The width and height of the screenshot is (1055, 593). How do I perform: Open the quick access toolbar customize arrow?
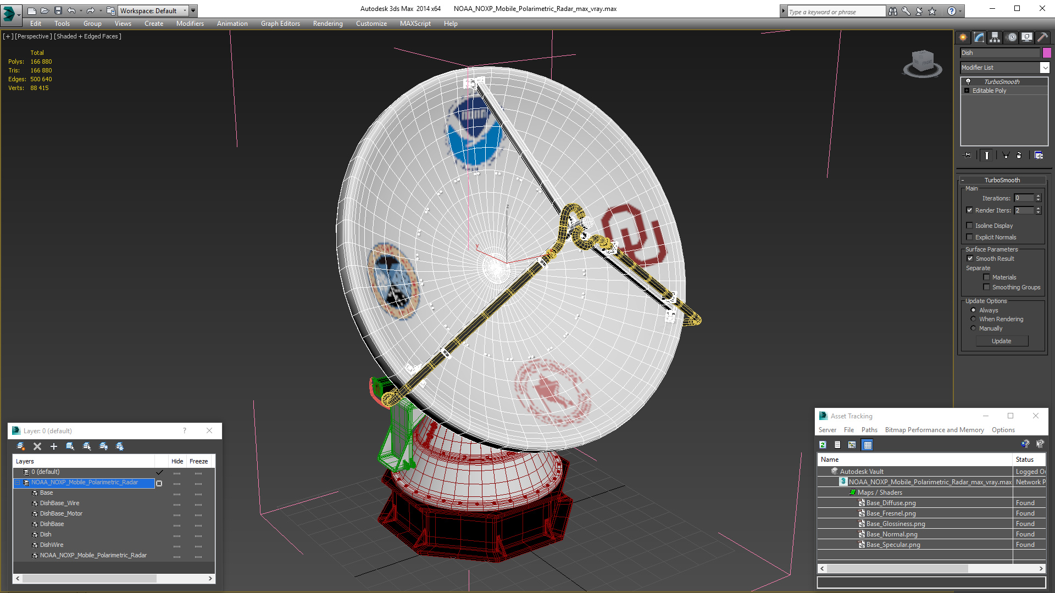pyautogui.click(x=193, y=10)
